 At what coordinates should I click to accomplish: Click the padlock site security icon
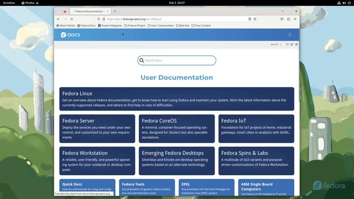[103, 19]
